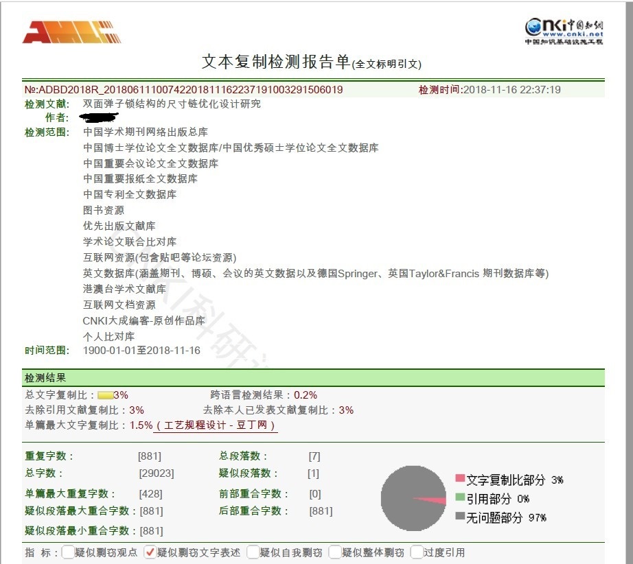Click the 总段落数 value [7]
The width and height of the screenshot is (633, 564).
314,456
